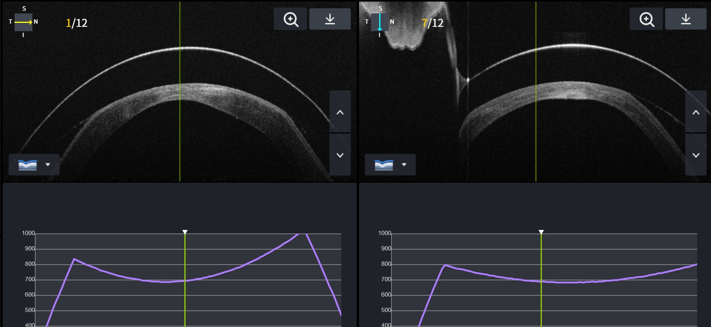Zoom into the left horizontal OCT scan
Viewport: 711px width, 327px height.
291,19
